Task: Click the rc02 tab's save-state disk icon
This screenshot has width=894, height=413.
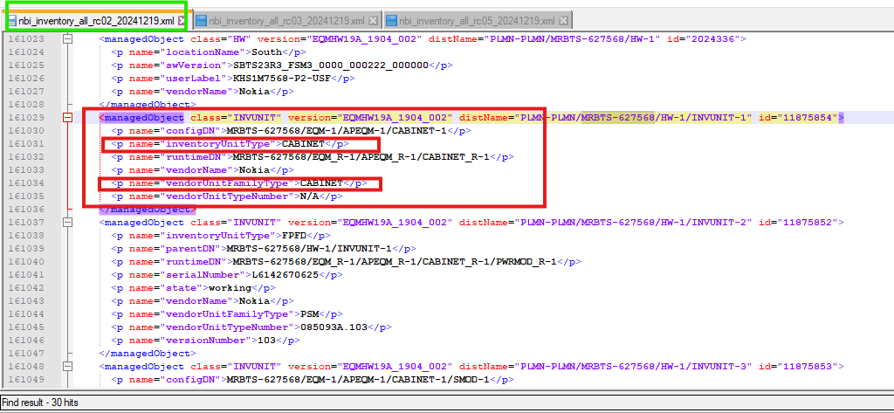Action: pos(12,20)
